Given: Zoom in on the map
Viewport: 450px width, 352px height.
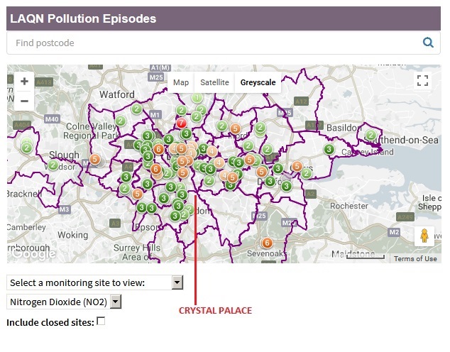Looking at the screenshot, I should pos(23,82).
